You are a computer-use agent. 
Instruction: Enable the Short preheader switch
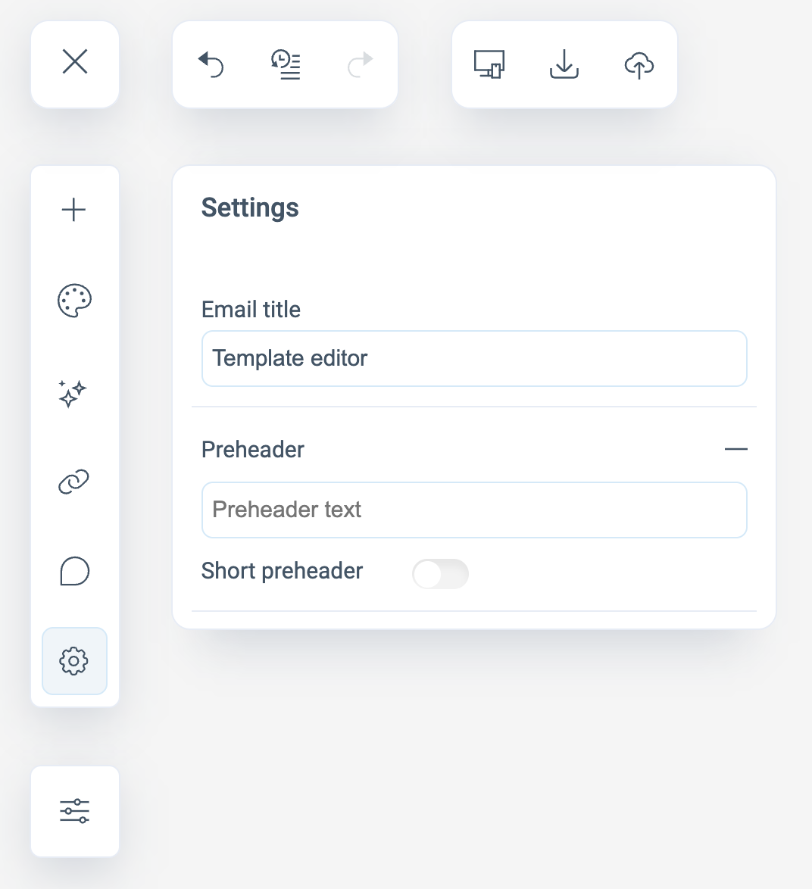(x=440, y=574)
